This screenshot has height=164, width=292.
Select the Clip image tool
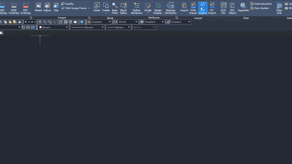[56, 7]
